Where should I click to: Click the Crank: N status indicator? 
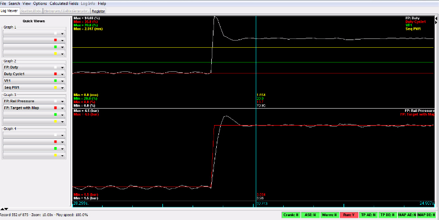click(291, 215)
